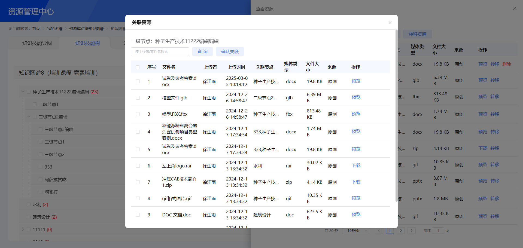Viewport: 523px width, 248px height.
Task: Close the 关联资源 dialog
Action: point(390,23)
